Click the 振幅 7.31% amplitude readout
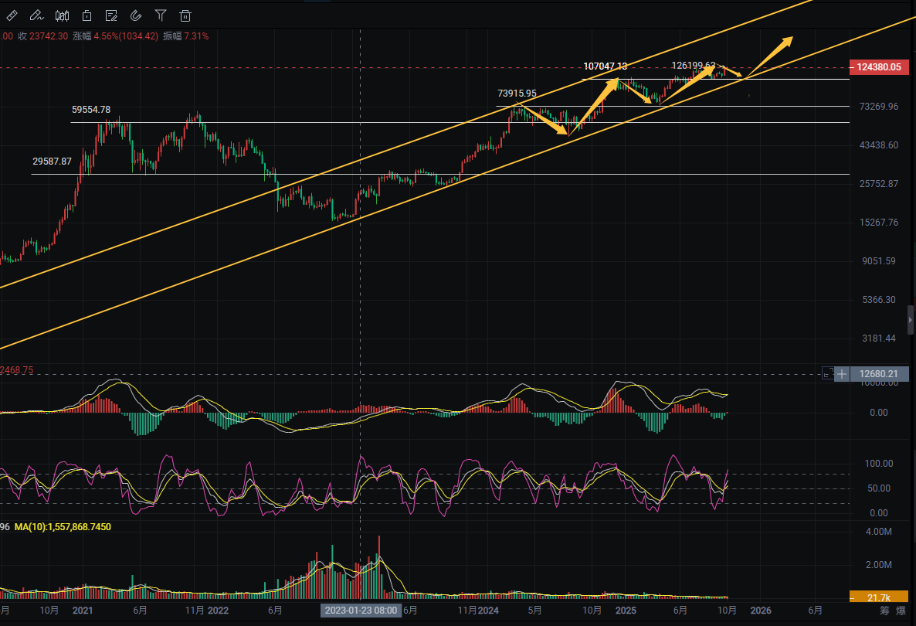This screenshot has height=626, width=916. click(186, 36)
